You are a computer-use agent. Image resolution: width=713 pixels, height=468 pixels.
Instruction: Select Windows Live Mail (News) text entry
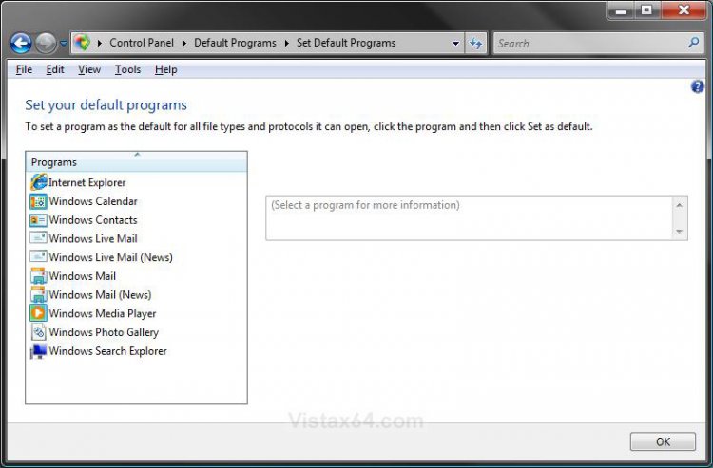[x=110, y=257]
